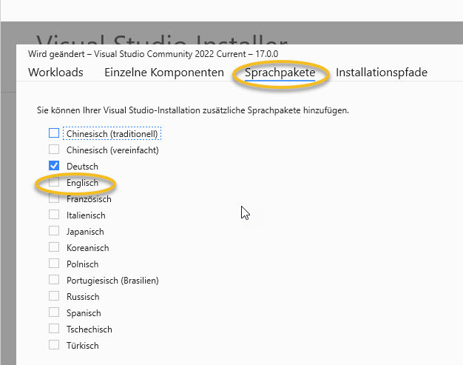463x365 pixels.
Task: Switch to the Workloads tab
Action: pyautogui.click(x=55, y=73)
